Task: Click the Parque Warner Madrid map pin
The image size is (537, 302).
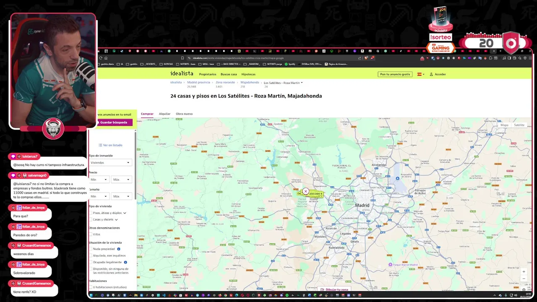Action: (390, 265)
